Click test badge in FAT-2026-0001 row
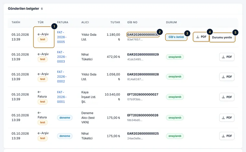246x152 pixels. 42,102
